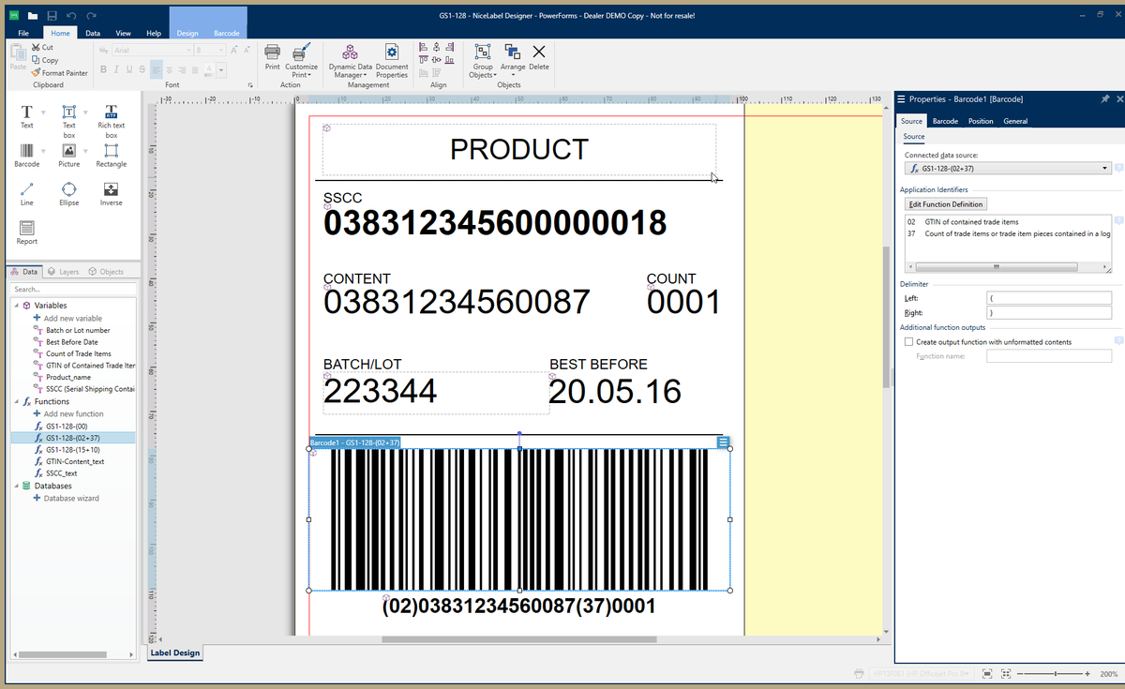The width and height of the screenshot is (1125, 689).
Task: Enable unformatted contents output function checkbox
Action: pyautogui.click(x=908, y=342)
